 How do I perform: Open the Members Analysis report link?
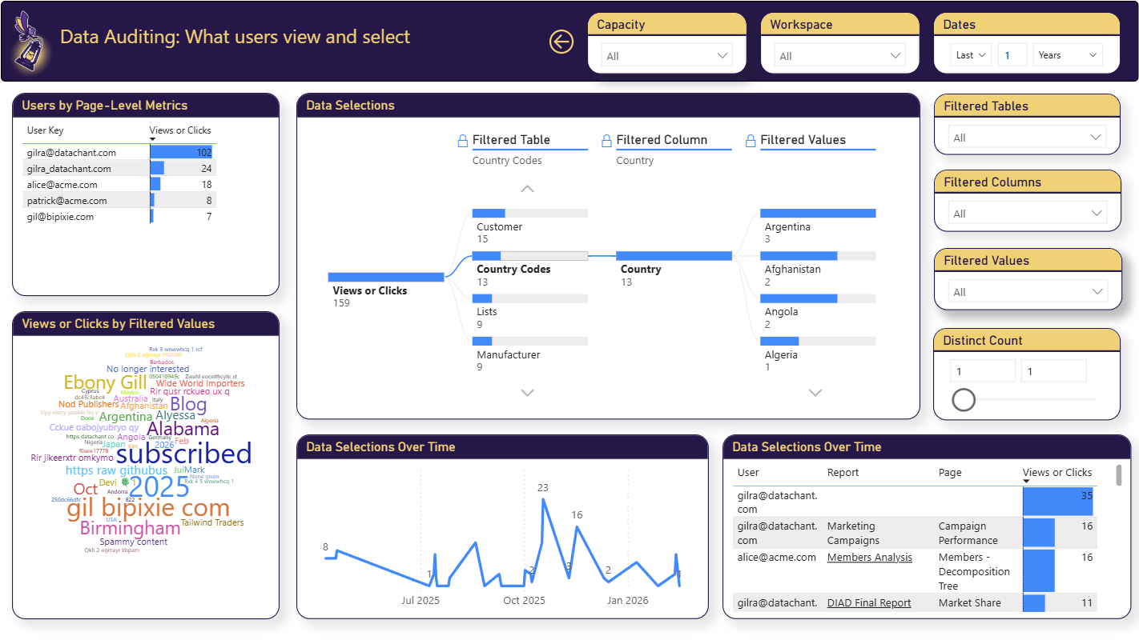pyautogui.click(x=870, y=557)
